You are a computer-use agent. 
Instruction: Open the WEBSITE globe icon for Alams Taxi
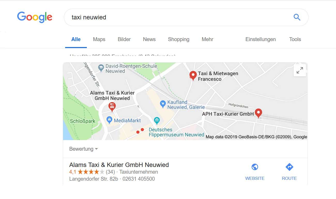(255, 167)
